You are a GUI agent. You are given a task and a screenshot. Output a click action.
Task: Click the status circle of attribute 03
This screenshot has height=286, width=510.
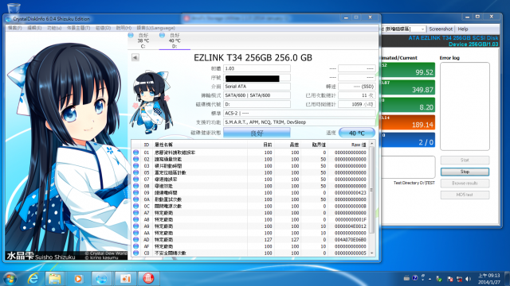pos(136,166)
